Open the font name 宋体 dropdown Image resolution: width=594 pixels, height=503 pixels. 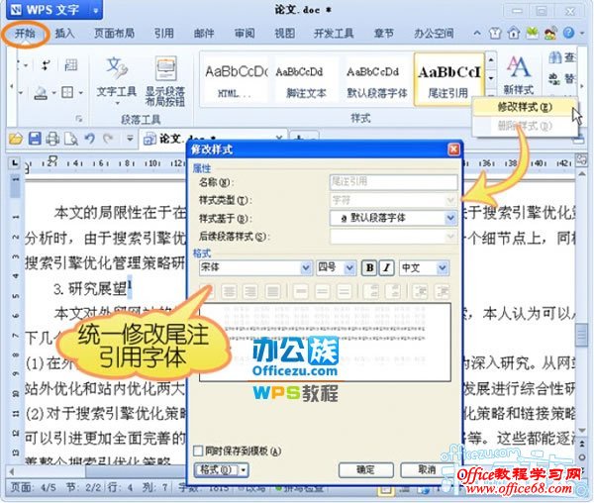306,267
